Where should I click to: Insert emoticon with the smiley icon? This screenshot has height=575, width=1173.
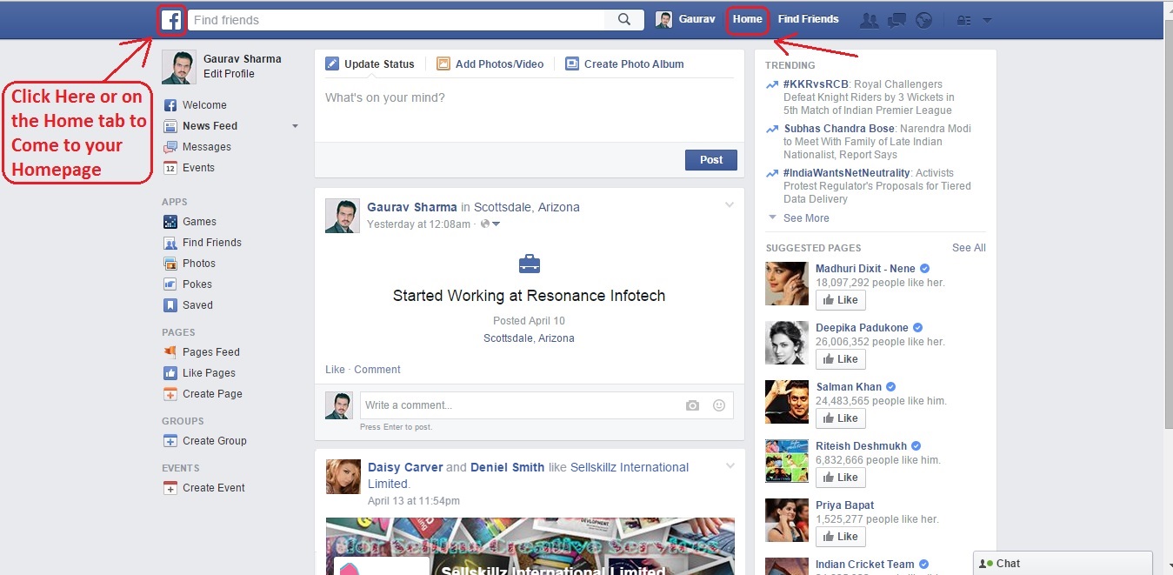click(x=719, y=405)
